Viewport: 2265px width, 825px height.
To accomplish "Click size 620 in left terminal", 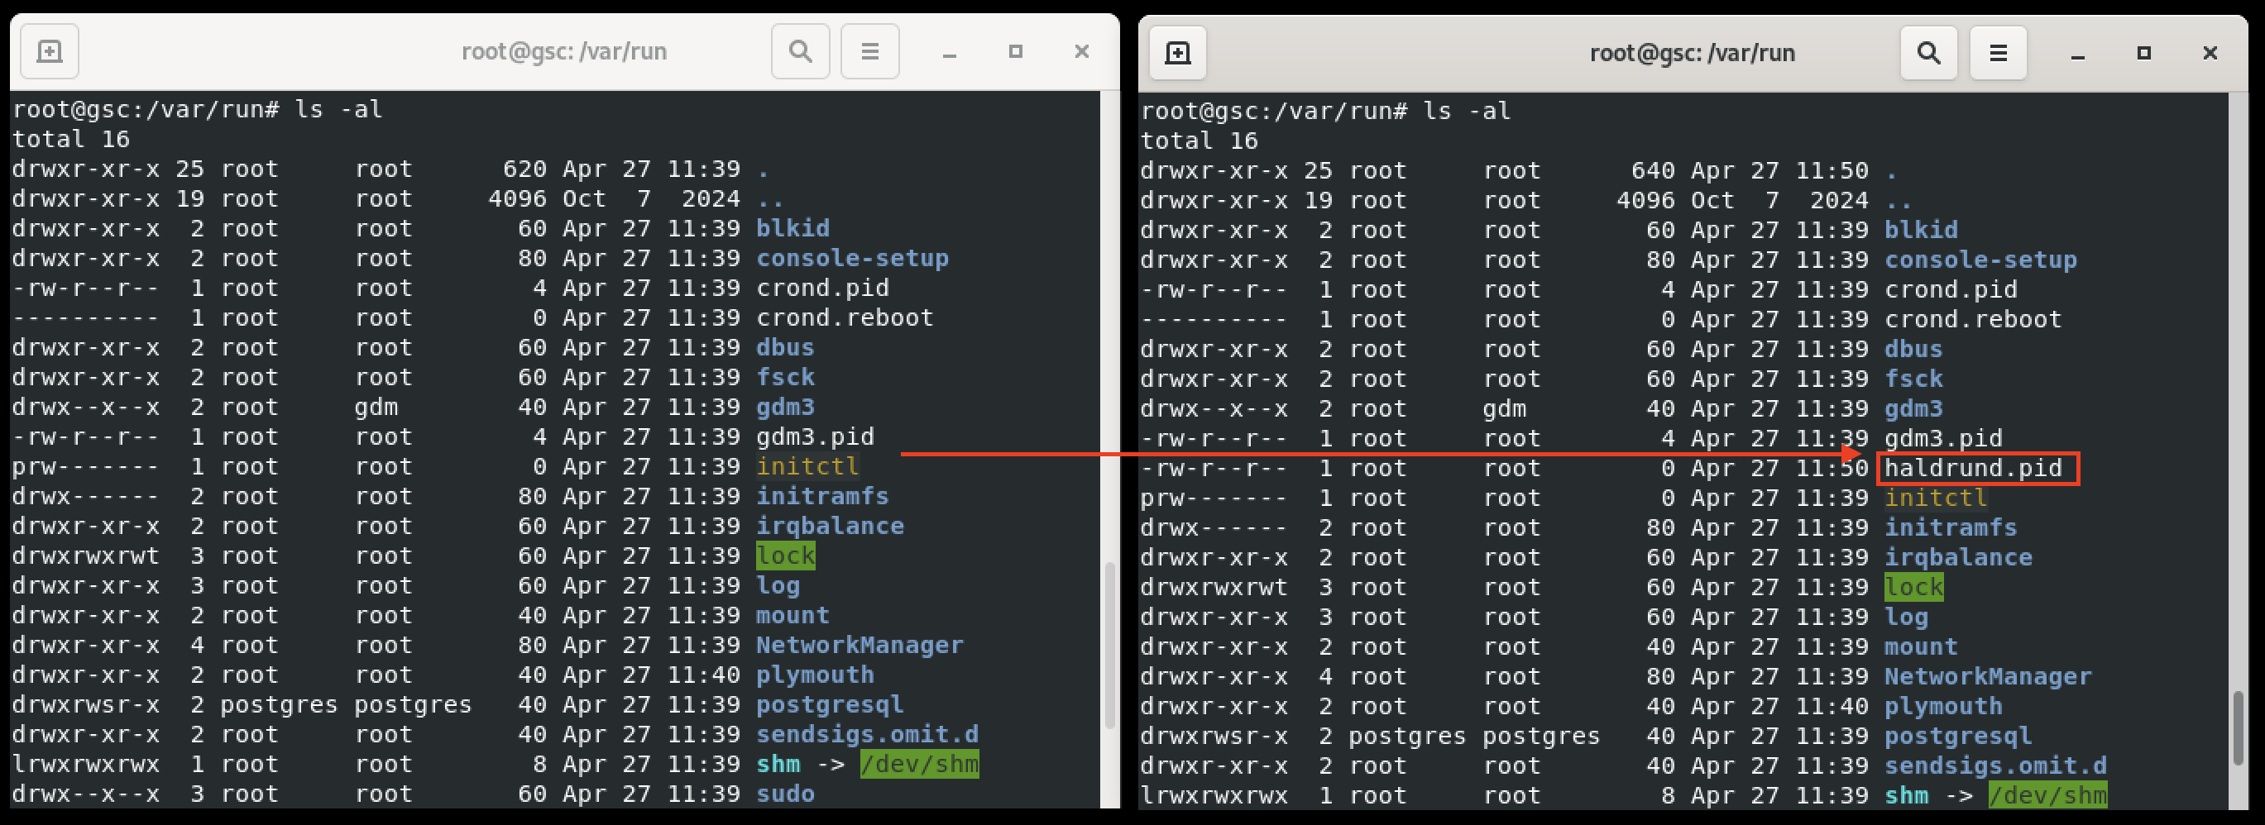I will coord(525,169).
